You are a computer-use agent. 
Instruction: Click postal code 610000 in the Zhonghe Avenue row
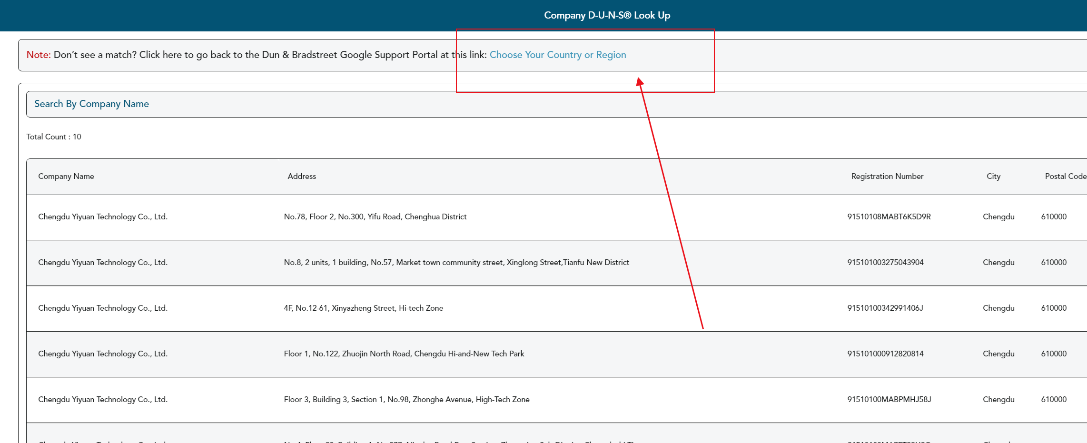click(1054, 399)
